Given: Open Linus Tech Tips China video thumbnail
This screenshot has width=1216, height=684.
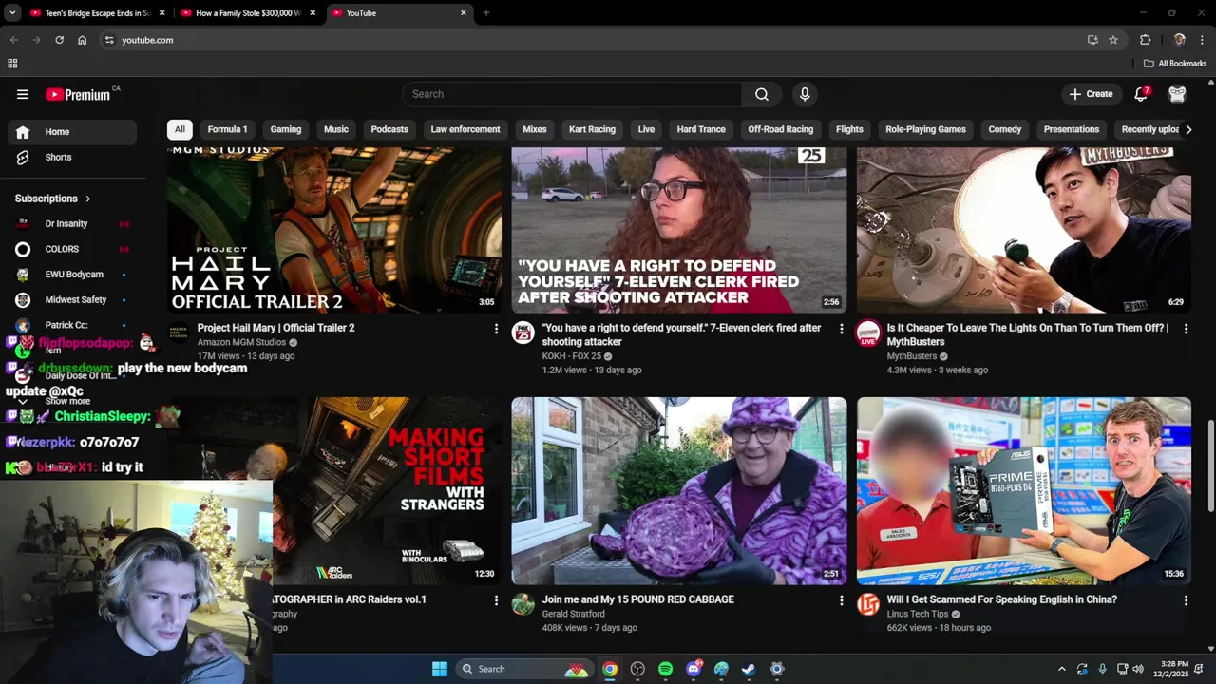Looking at the screenshot, I should click(1024, 490).
